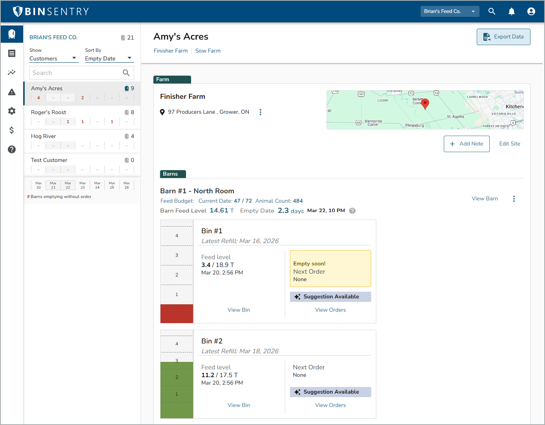Click the Add Note button
The width and height of the screenshot is (545, 425).
pyautogui.click(x=466, y=144)
